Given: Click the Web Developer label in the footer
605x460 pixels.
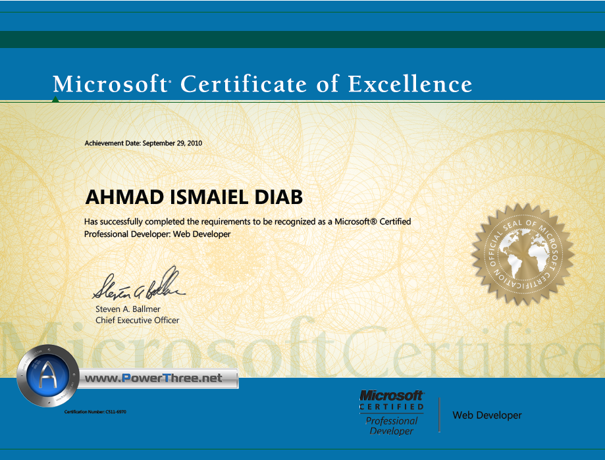Looking at the screenshot, I should [487, 415].
